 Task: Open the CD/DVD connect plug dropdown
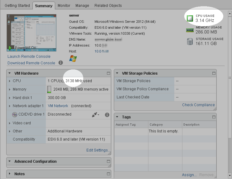point(95,115)
